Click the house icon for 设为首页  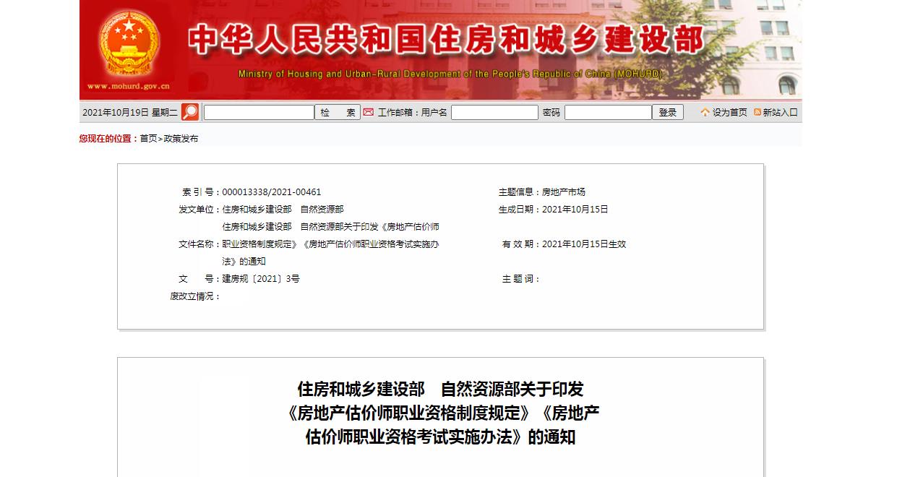[x=705, y=112]
